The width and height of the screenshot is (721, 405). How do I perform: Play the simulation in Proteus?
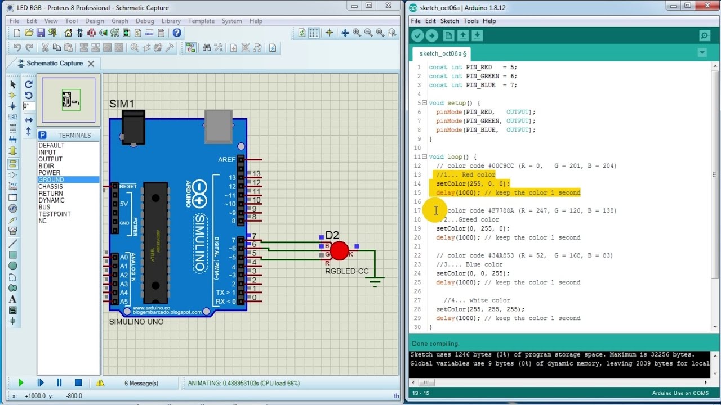[21, 383]
